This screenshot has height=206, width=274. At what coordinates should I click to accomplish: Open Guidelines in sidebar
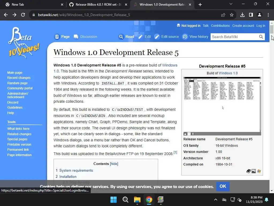15,107
